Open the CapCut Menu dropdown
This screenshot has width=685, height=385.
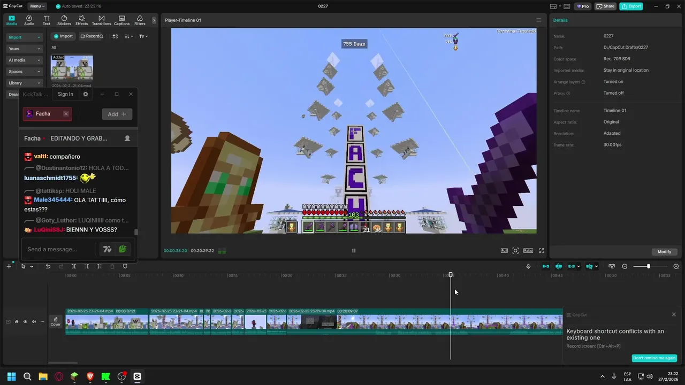[37, 6]
